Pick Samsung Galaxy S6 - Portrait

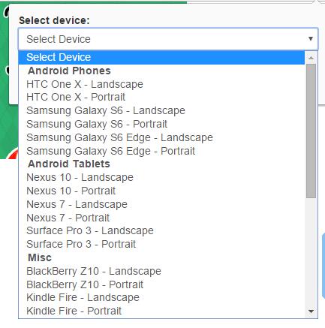point(161,124)
